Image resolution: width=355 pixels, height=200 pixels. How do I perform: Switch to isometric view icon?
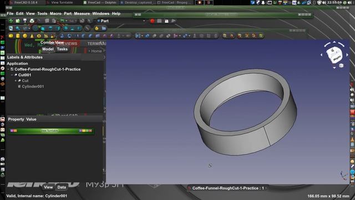click(x=35, y=28)
